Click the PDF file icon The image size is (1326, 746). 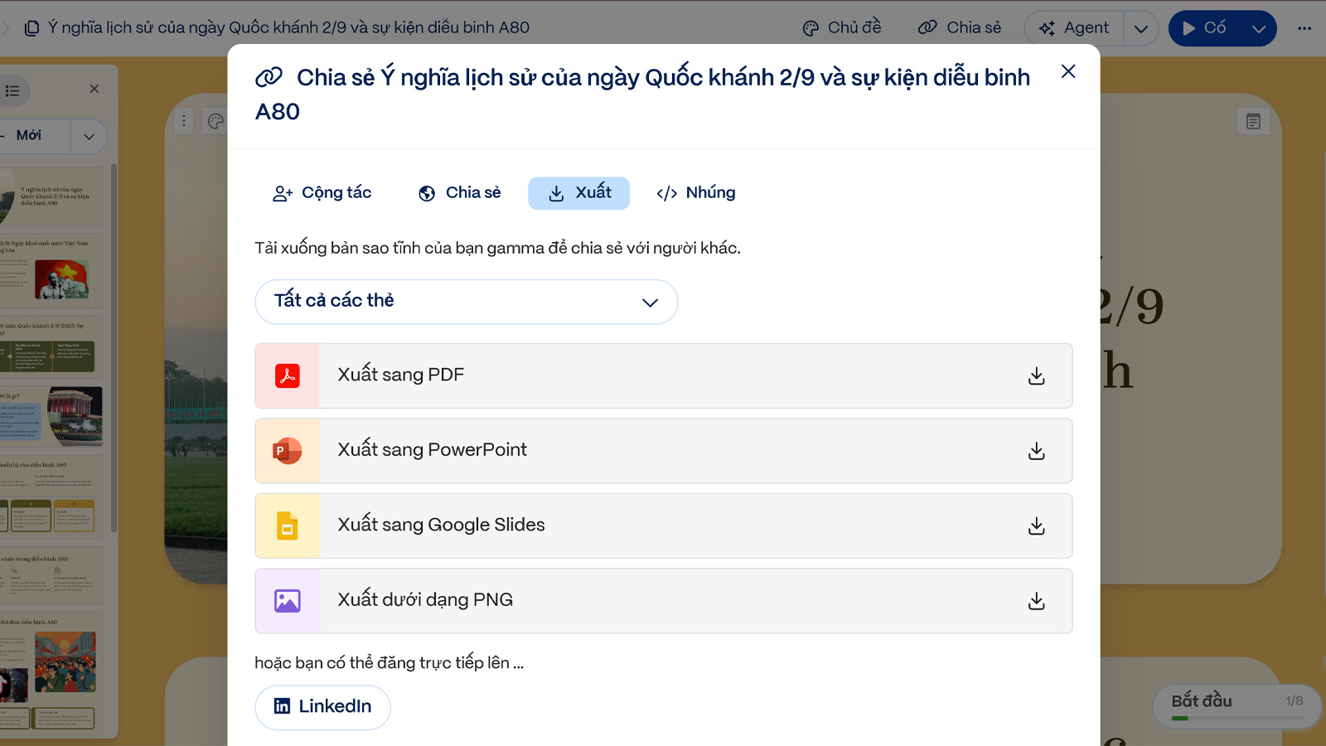pyautogui.click(x=288, y=375)
